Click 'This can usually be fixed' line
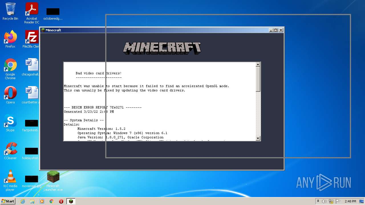The height and width of the screenshot is (205, 365). click(125, 90)
